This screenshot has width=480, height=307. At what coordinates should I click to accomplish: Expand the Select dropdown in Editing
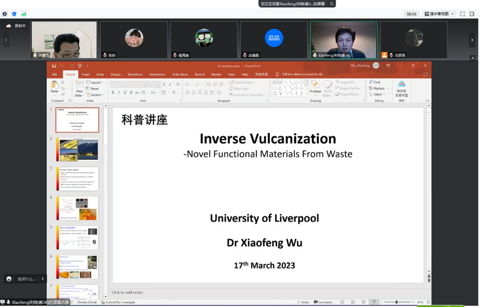tap(378, 94)
